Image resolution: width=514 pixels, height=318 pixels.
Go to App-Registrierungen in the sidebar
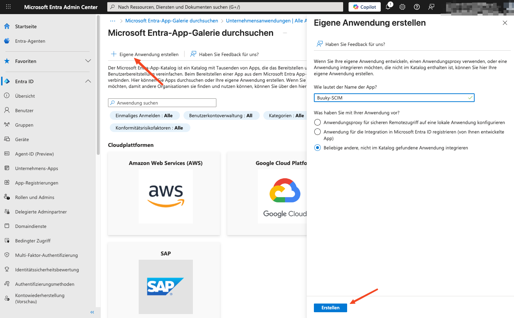coord(36,183)
